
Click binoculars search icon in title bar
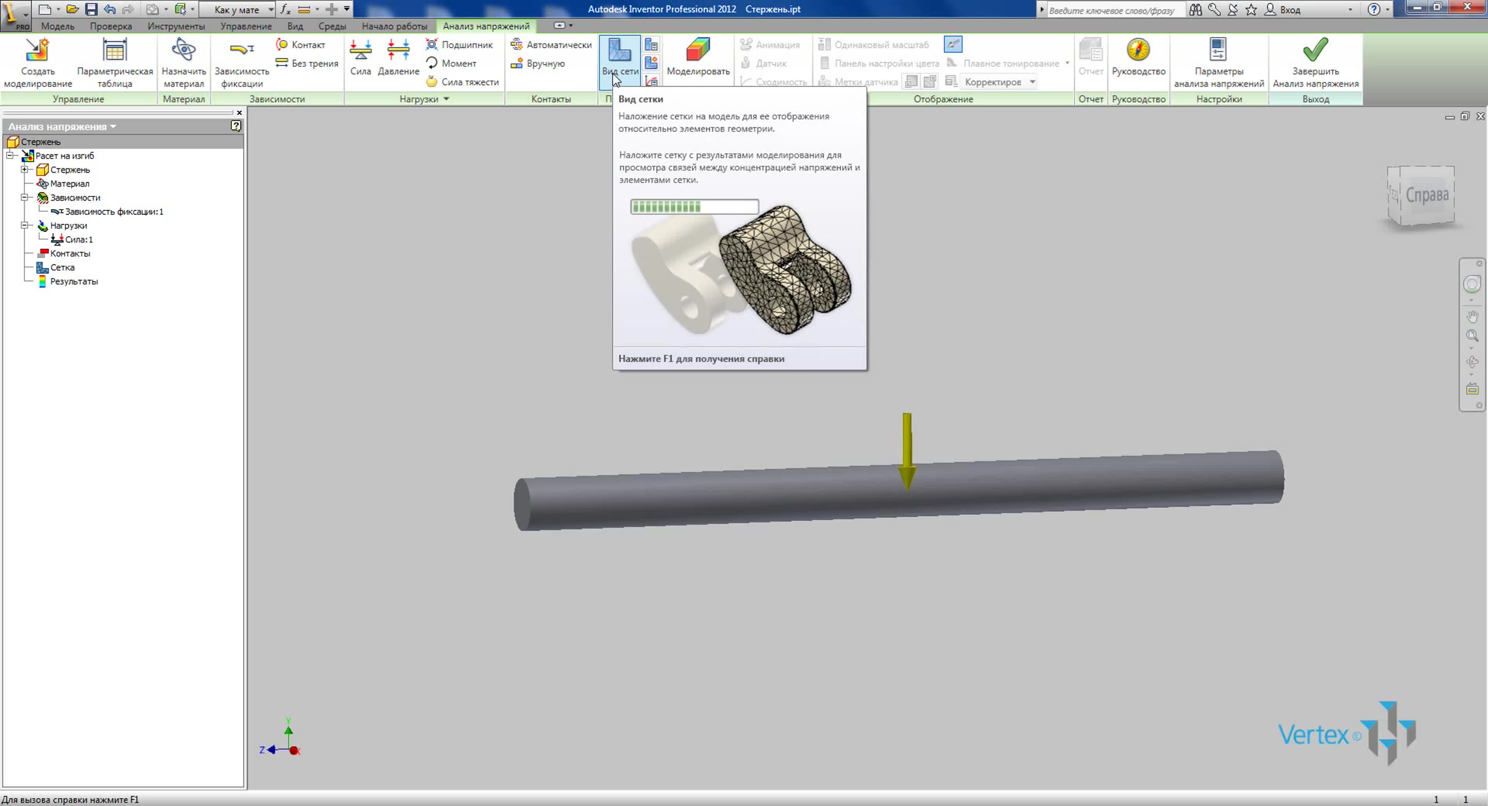(1195, 10)
